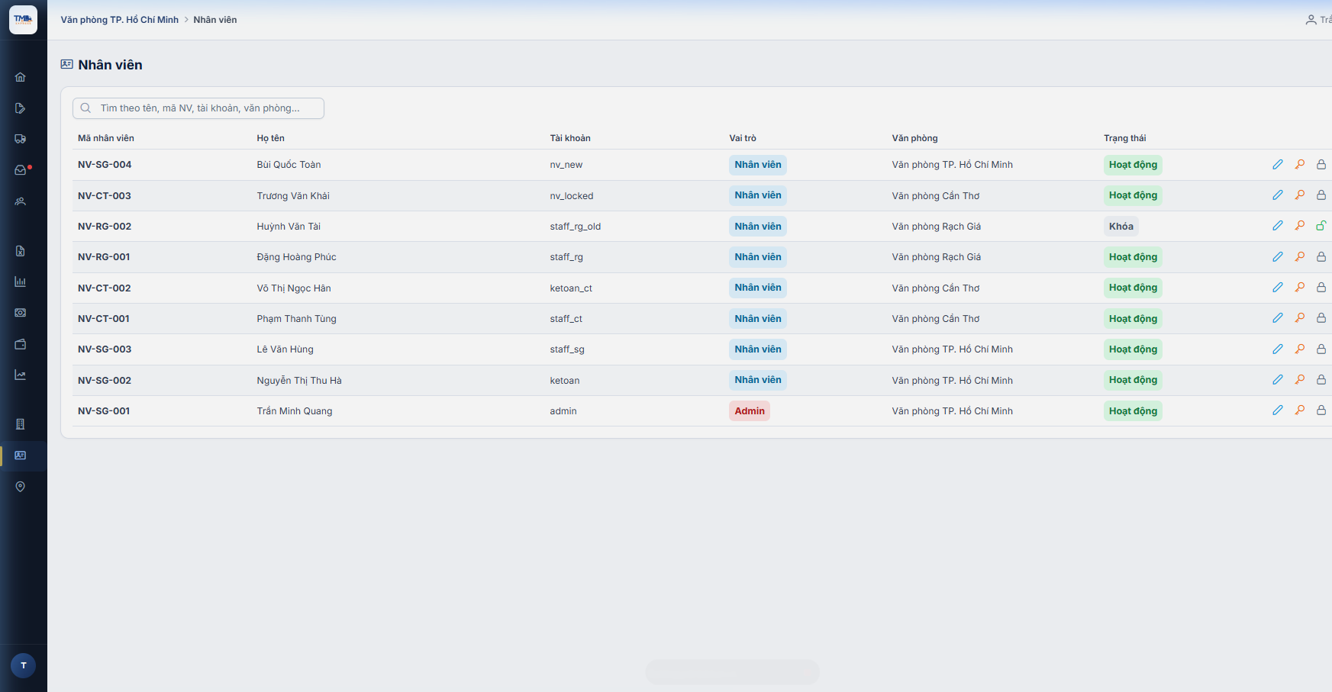Screen dimensions: 1332x692
Task: Lock account of Trương Văn Khải
Action: 1321,195
